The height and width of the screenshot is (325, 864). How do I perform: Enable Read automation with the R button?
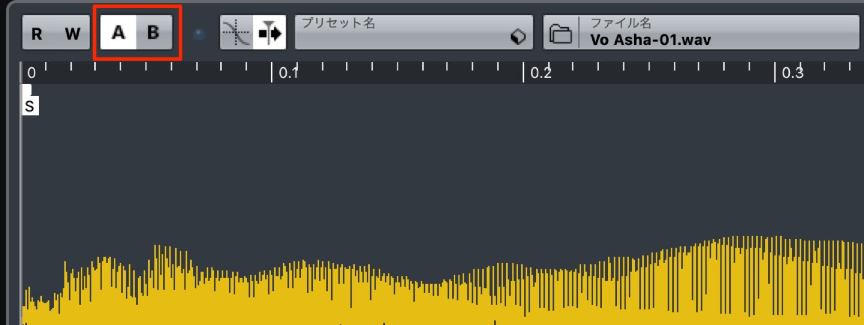(37, 33)
